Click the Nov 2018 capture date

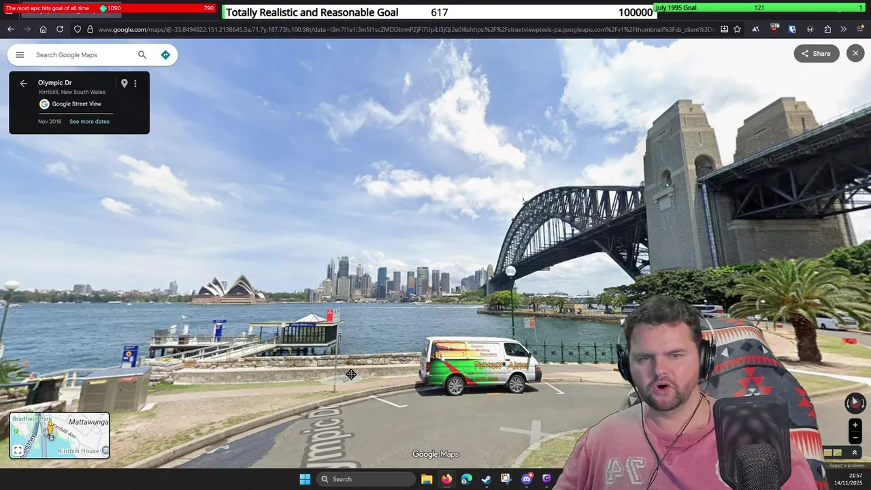click(x=50, y=122)
